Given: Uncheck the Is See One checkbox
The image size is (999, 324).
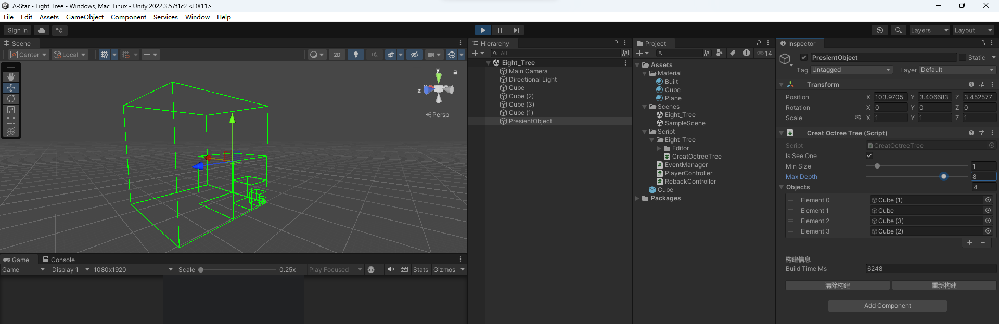Looking at the screenshot, I should click(869, 155).
